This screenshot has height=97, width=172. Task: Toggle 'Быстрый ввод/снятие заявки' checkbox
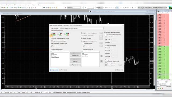(x=105, y=32)
